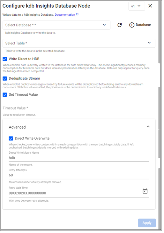Open the Retry Wait Time calendar picker

[145, 191]
